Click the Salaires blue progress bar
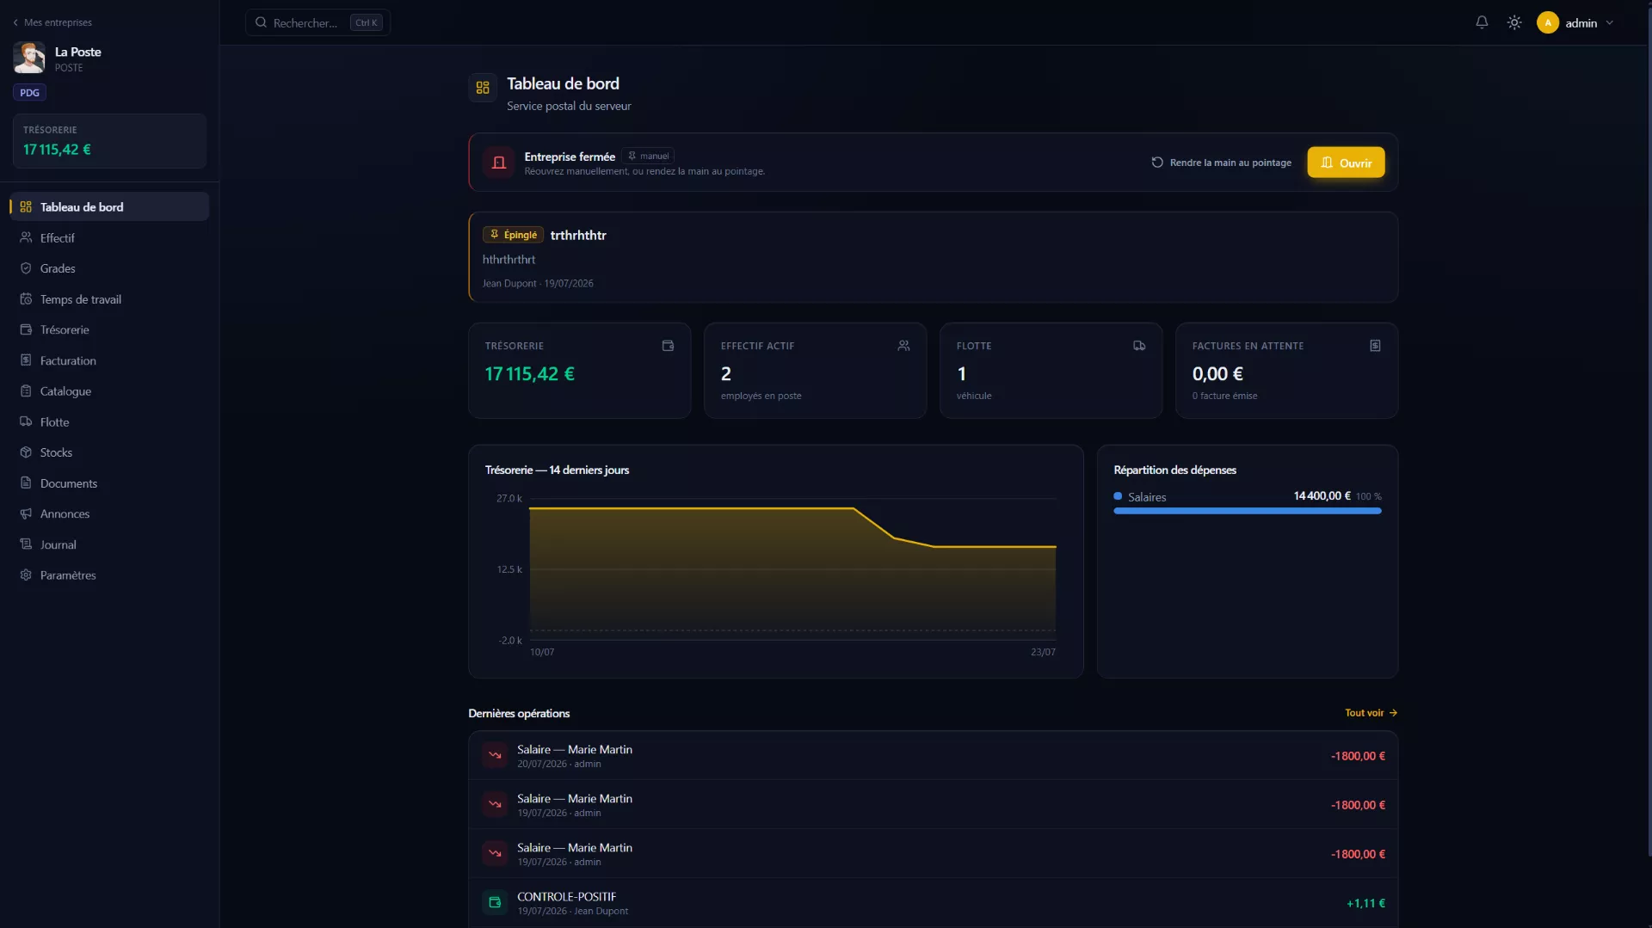1652x928 pixels. [1247, 511]
